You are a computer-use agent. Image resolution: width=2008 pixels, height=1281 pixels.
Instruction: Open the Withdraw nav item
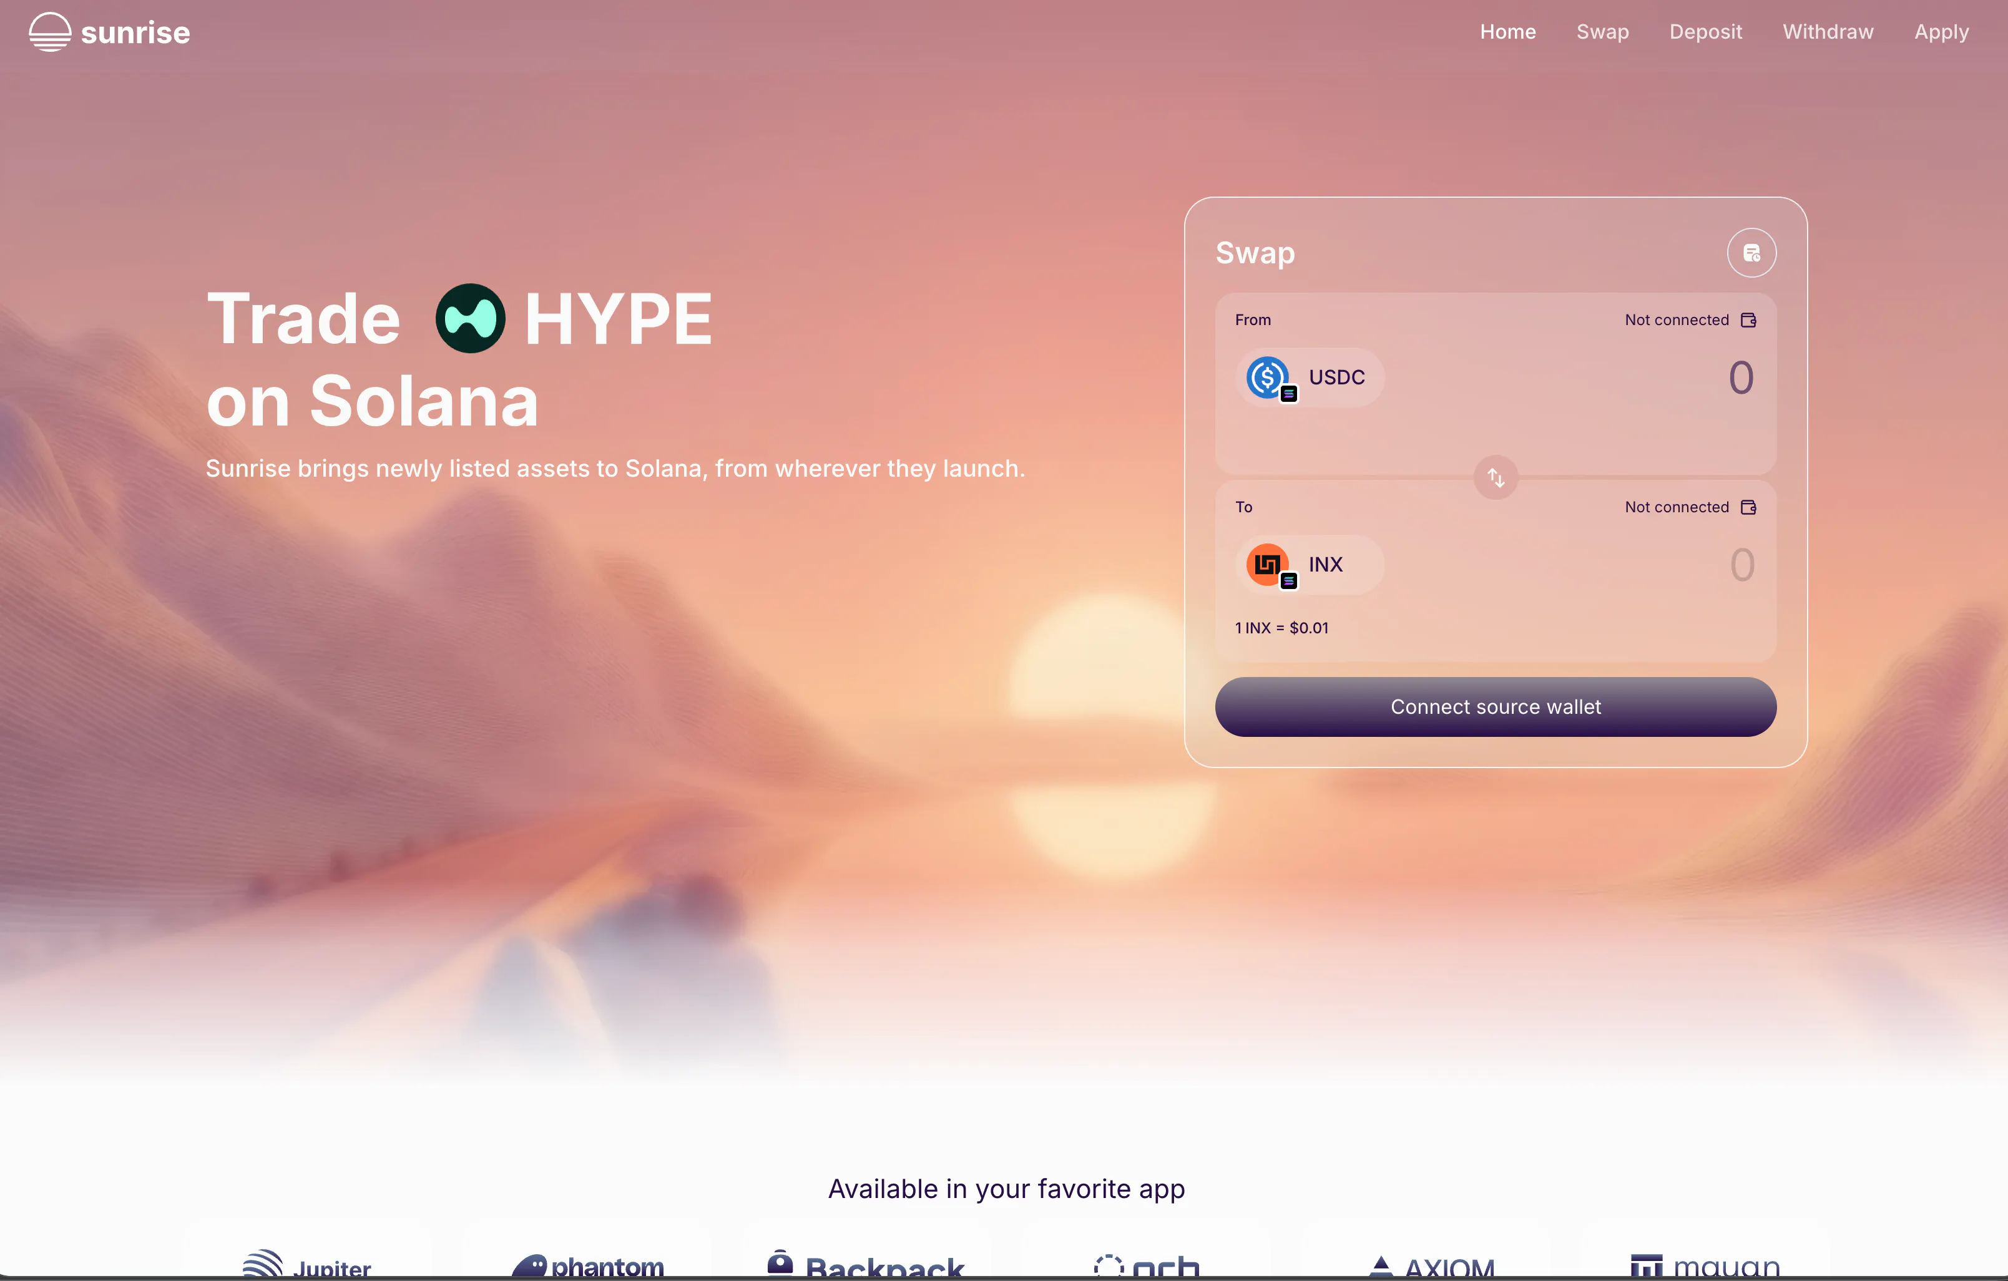click(1828, 32)
